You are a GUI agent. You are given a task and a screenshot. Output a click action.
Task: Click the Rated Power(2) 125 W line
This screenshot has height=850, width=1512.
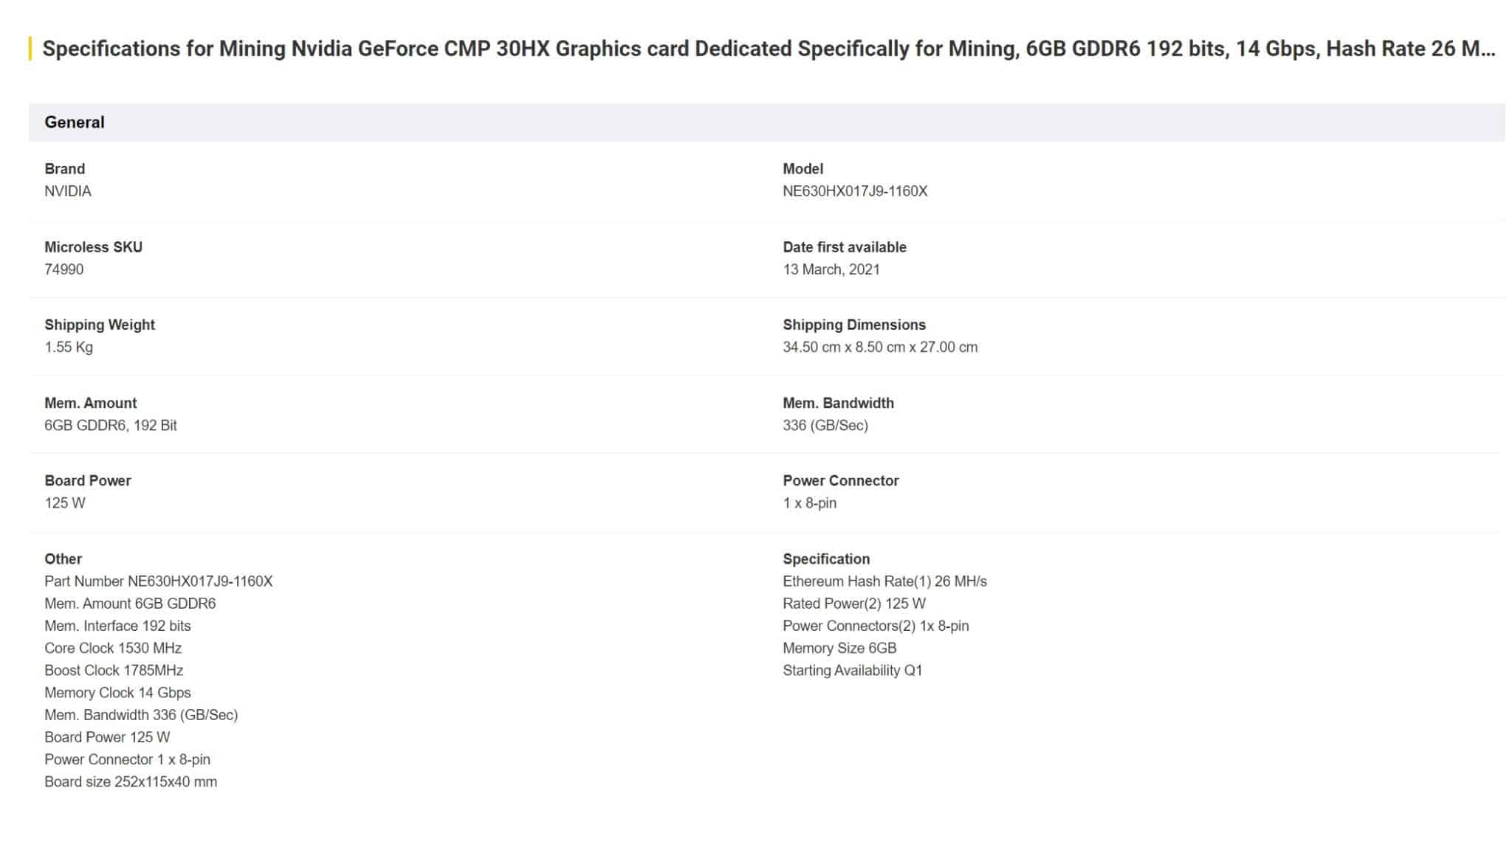tap(854, 603)
